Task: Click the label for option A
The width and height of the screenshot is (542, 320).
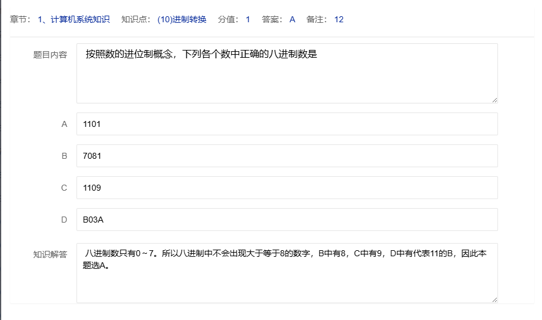Action: point(64,124)
